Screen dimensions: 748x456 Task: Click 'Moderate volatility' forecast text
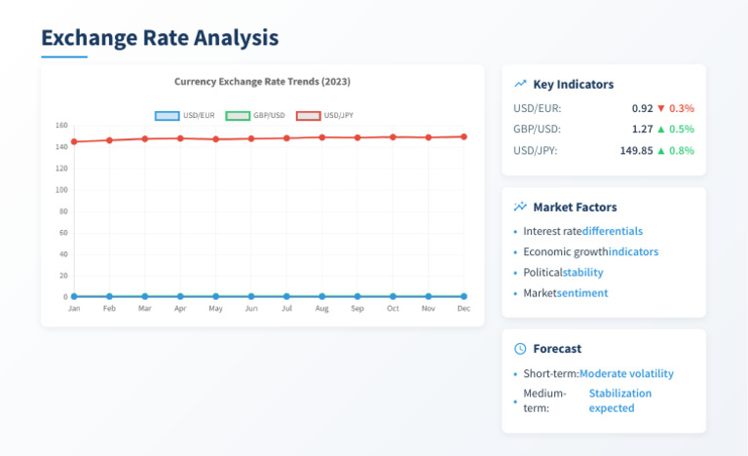[626, 373]
